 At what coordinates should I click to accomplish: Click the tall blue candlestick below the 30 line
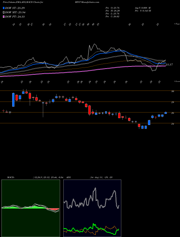13,100
